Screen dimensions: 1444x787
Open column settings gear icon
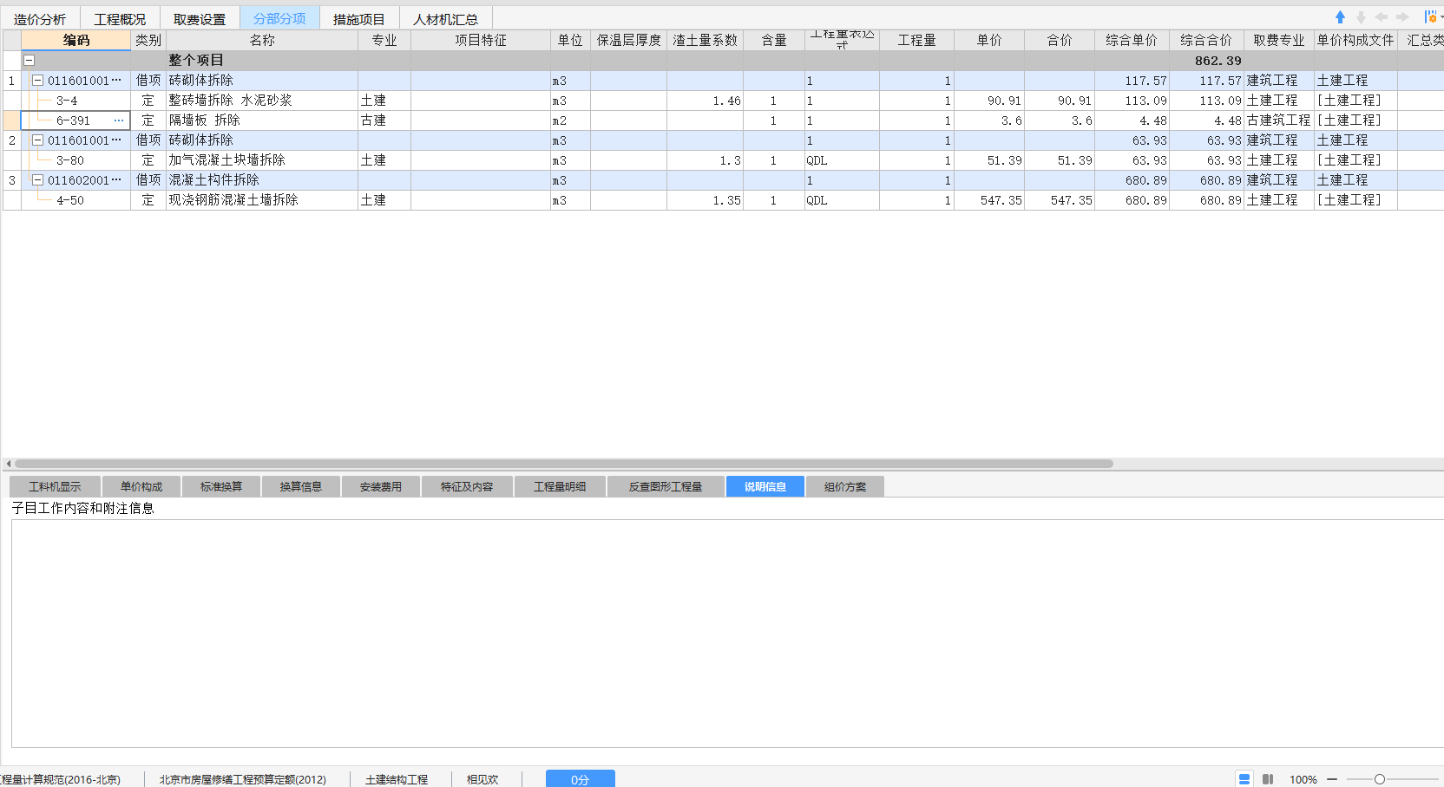1430,17
